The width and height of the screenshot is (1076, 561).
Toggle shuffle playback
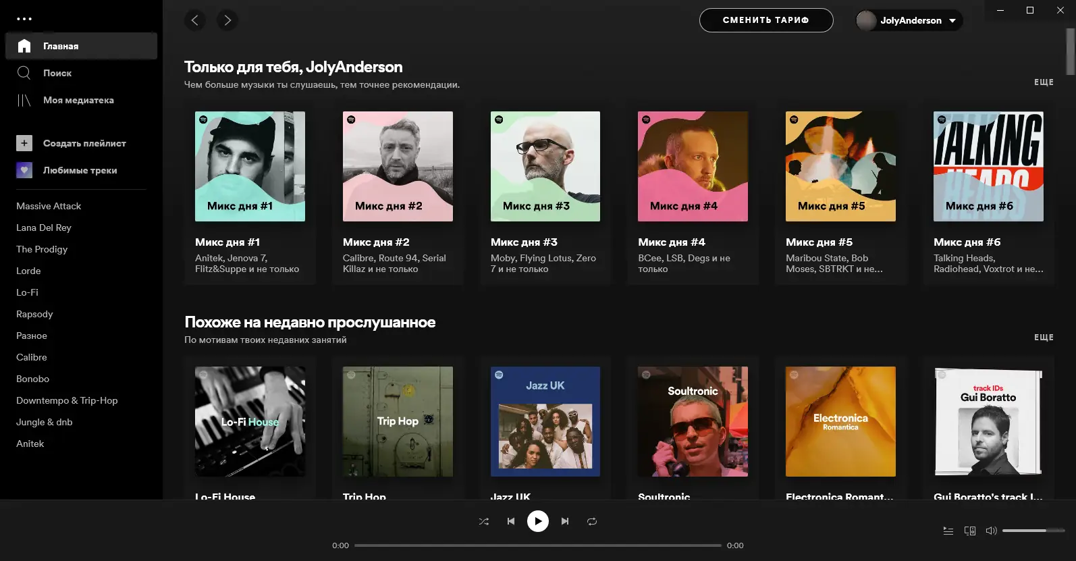pos(484,521)
